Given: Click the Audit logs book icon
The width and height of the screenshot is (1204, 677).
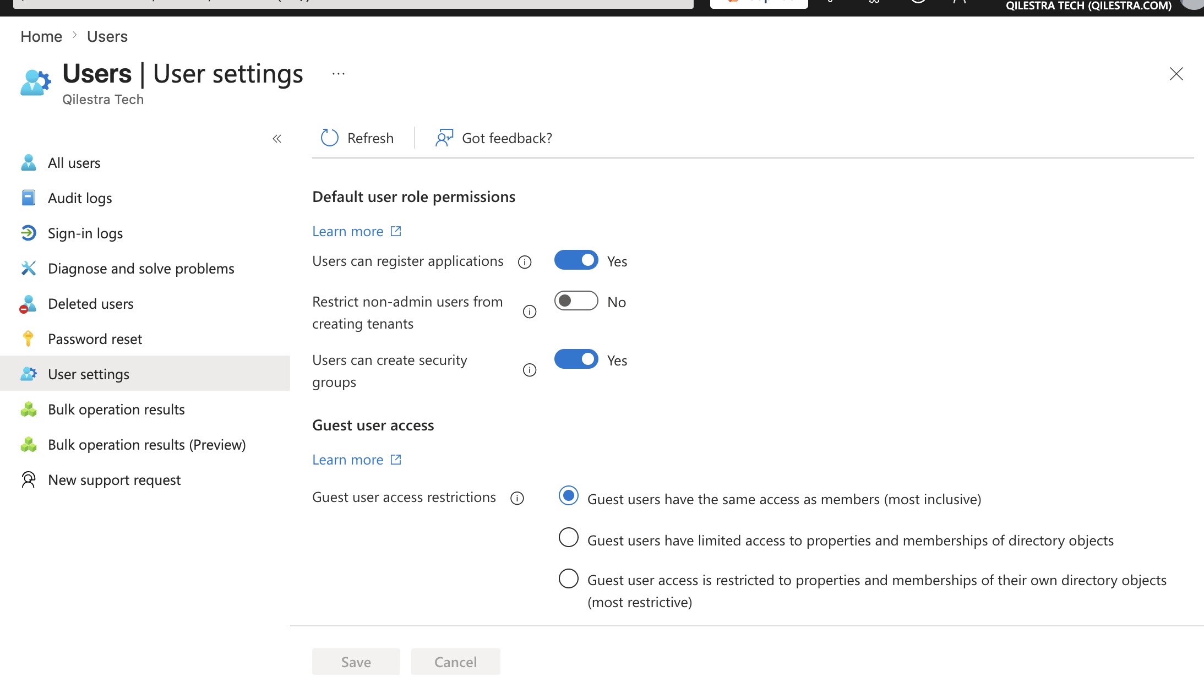Looking at the screenshot, I should tap(28, 198).
